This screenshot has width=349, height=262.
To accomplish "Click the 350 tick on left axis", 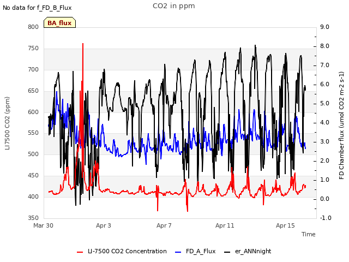I will click(x=33, y=218).
